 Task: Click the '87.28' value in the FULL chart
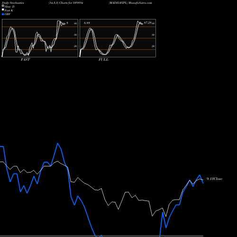[148, 23]
